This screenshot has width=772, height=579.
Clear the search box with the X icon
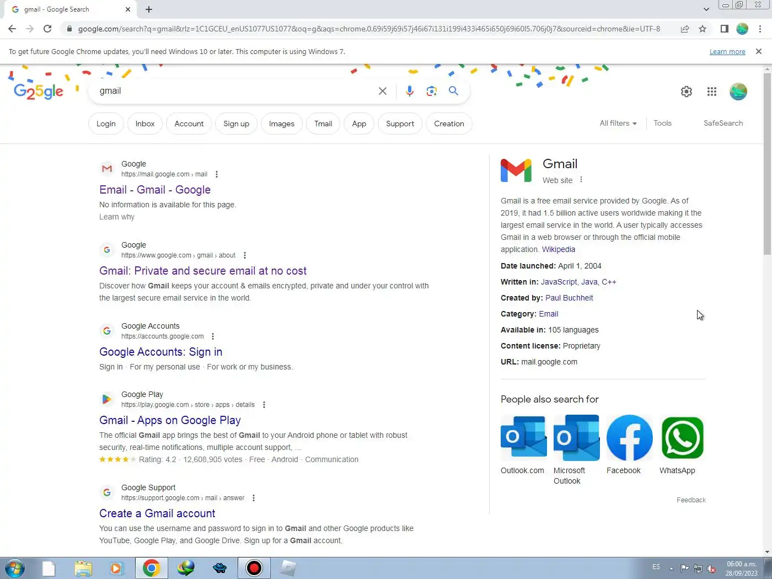pyautogui.click(x=383, y=91)
